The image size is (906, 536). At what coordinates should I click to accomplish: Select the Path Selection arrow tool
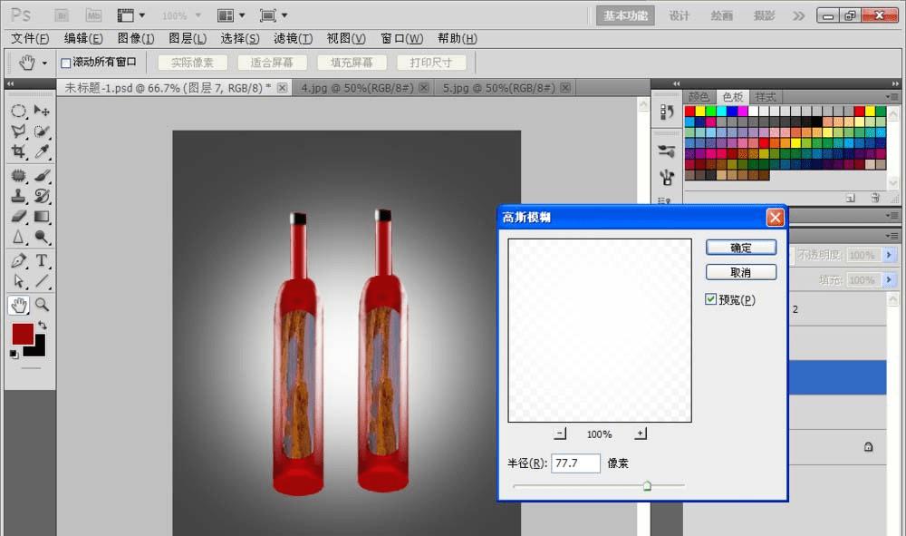pyautogui.click(x=18, y=281)
